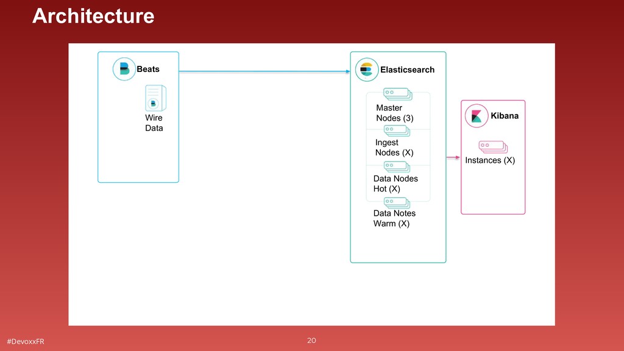Click the Beats logo icon
Viewport: 624px width, 351px height.
[124, 69]
